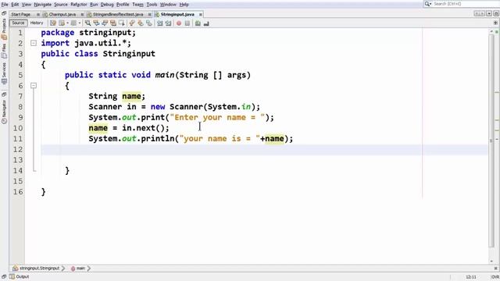500x281 pixels.
Task: Switch editor to History view
Action: (x=37, y=23)
